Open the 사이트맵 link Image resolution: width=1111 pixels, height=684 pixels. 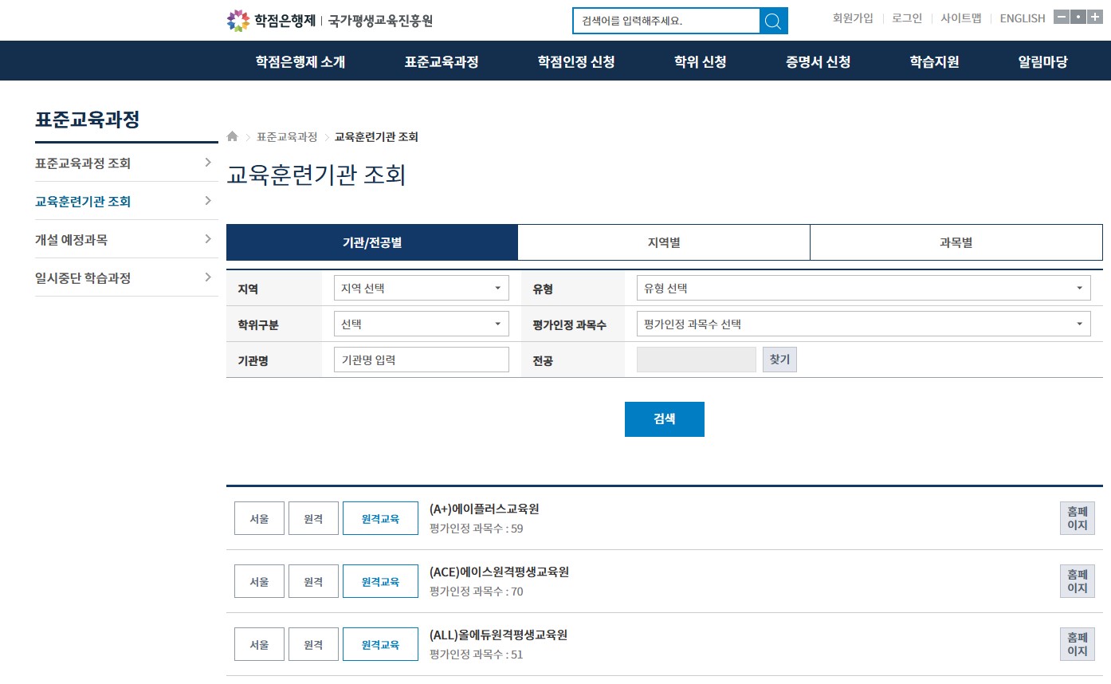click(x=961, y=18)
